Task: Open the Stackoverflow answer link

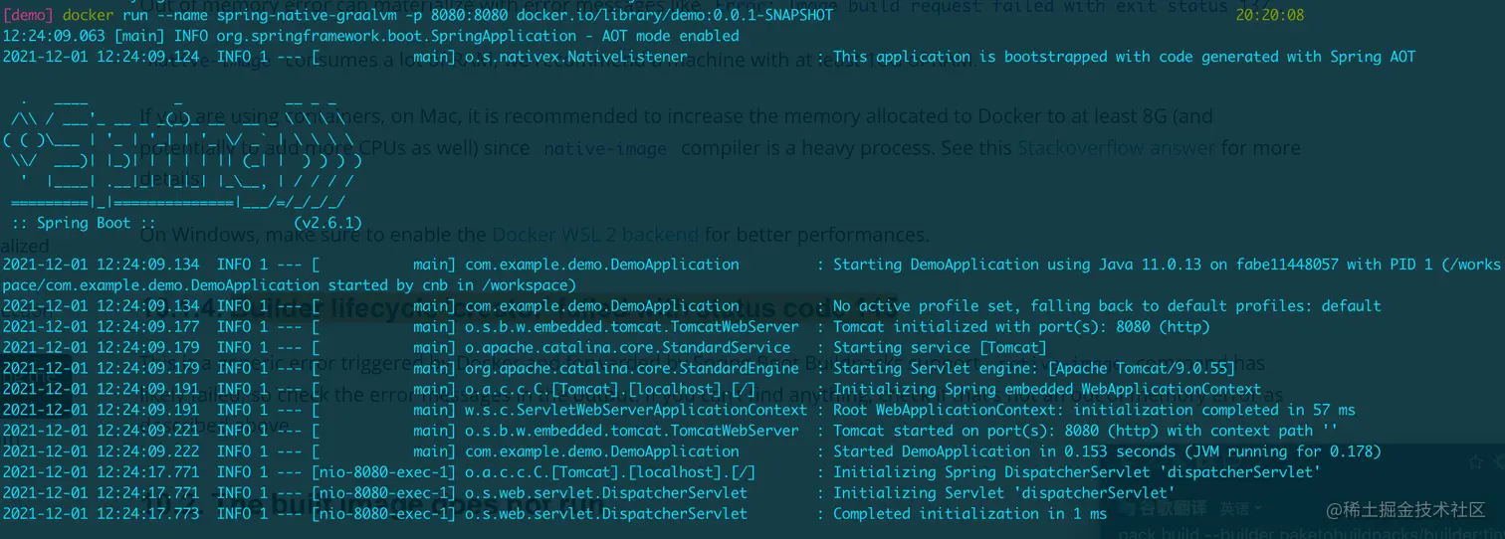Action: pyautogui.click(x=1115, y=148)
